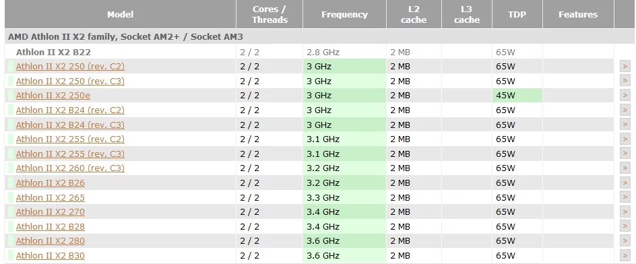Click the green 45W TDP cell
636x264 pixels.
tap(517, 96)
